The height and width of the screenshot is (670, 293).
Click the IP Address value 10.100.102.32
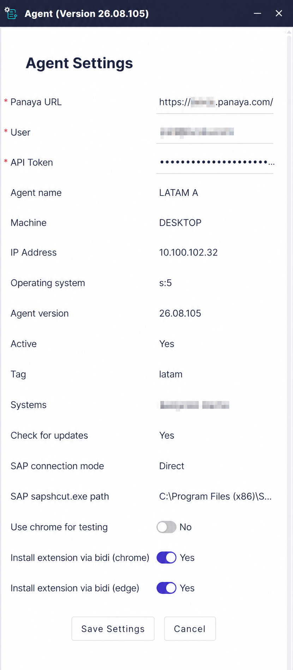tap(189, 252)
